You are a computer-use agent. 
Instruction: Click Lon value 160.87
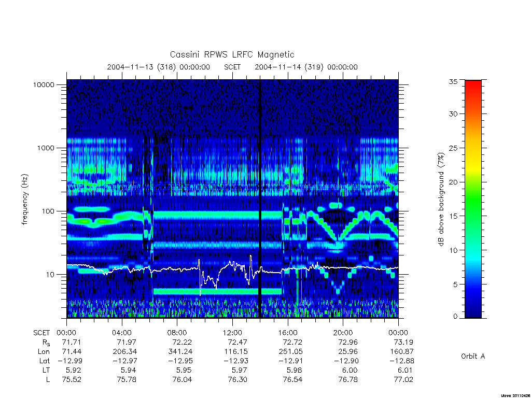click(401, 352)
